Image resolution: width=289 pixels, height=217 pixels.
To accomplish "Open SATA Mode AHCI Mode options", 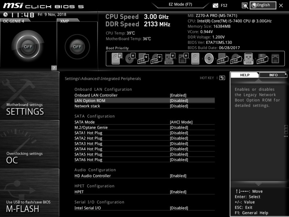I will point(181,122).
